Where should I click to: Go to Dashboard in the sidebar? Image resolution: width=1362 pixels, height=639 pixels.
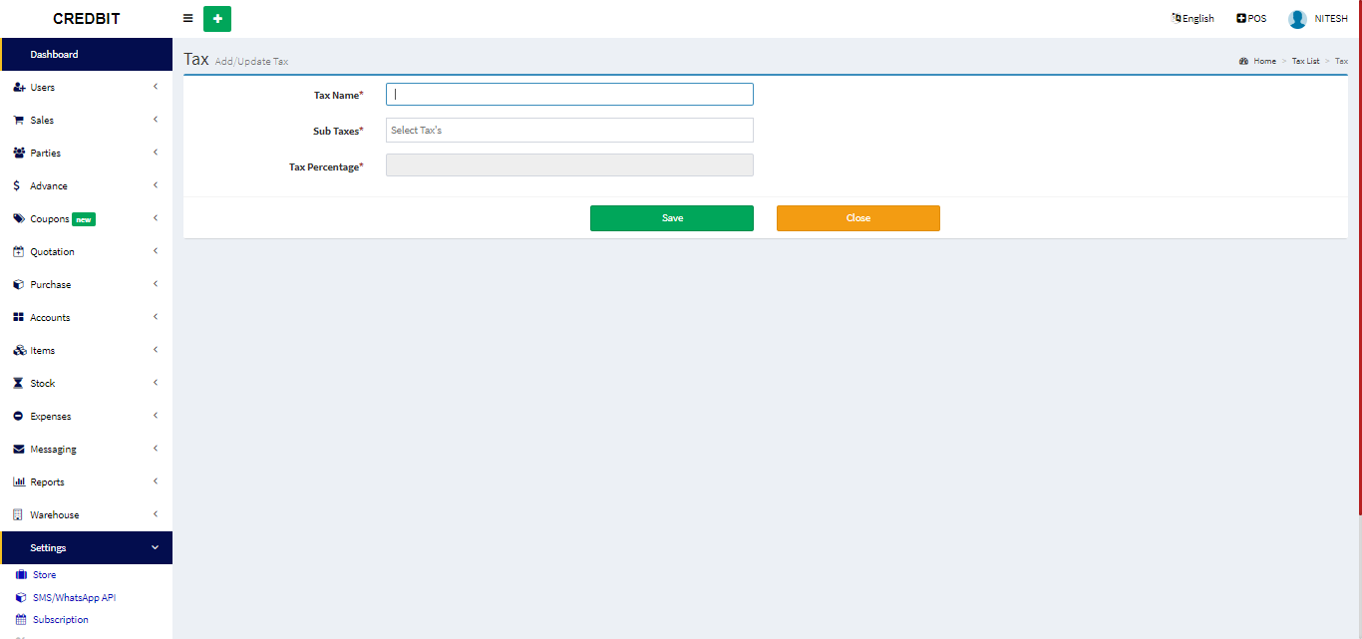coord(87,54)
